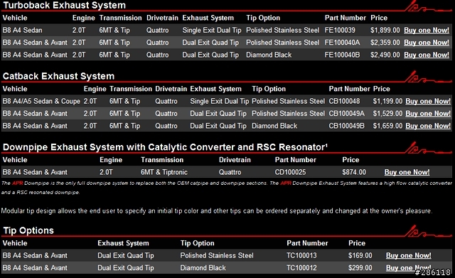
Task: Click red circuit ornament beside Downpipe heading
Action: tap(427, 148)
